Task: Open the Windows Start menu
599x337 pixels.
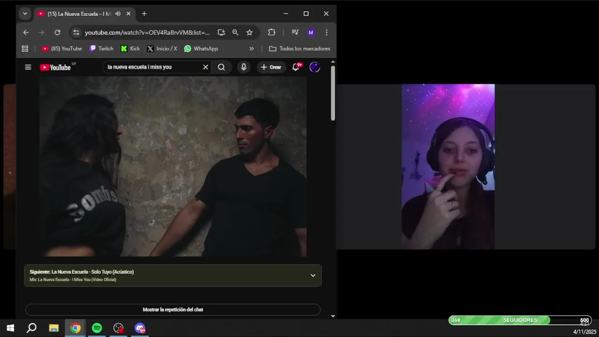Action: 10,328
